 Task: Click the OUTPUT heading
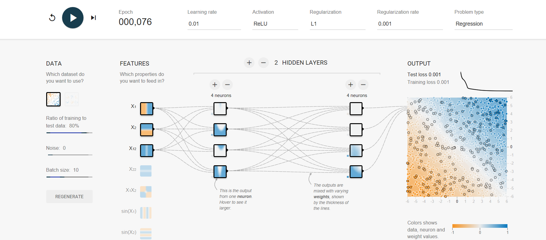(419, 63)
